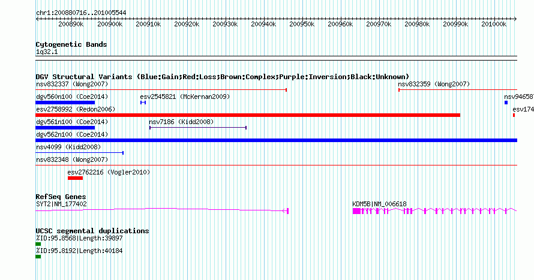This screenshot has height=280, width=534.
Task: Select the SYT2 terminal exon marker
Action: tap(288, 211)
